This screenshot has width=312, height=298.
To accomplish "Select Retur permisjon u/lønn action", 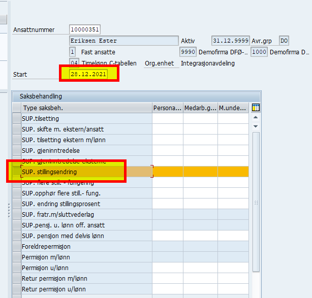I will (x=54, y=289).
